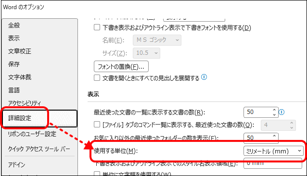
Task: Go to the 保存 settings page
Action: 14,64
